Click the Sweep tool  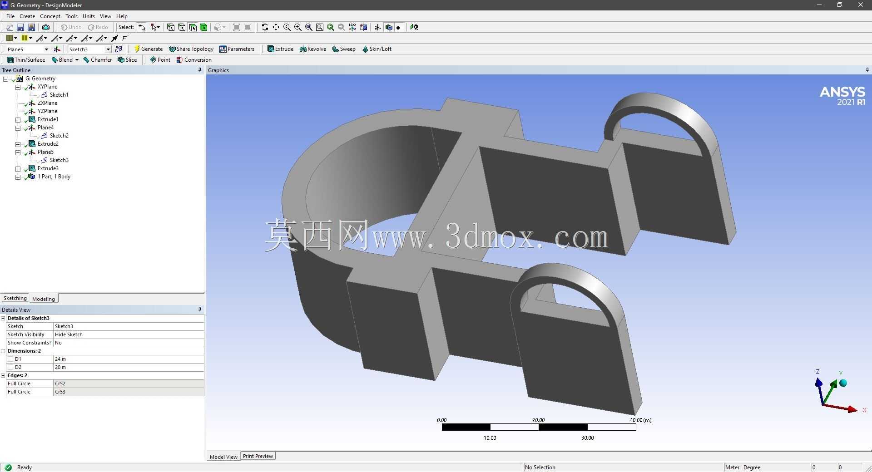(x=344, y=49)
